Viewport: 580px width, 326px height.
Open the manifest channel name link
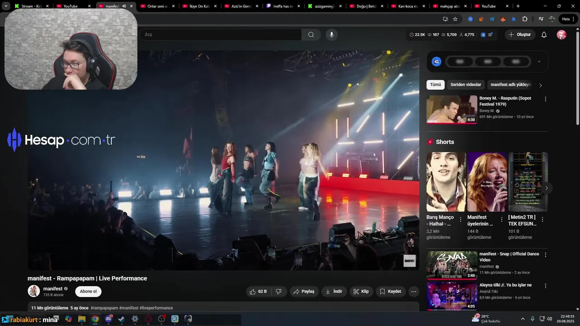(x=53, y=289)
